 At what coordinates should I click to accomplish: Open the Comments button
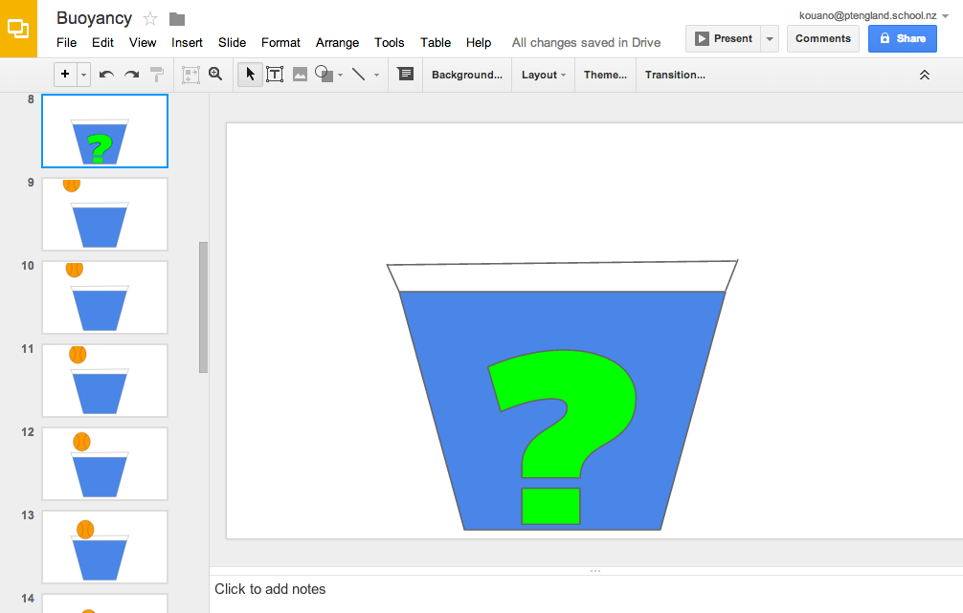tap(823, 38)
